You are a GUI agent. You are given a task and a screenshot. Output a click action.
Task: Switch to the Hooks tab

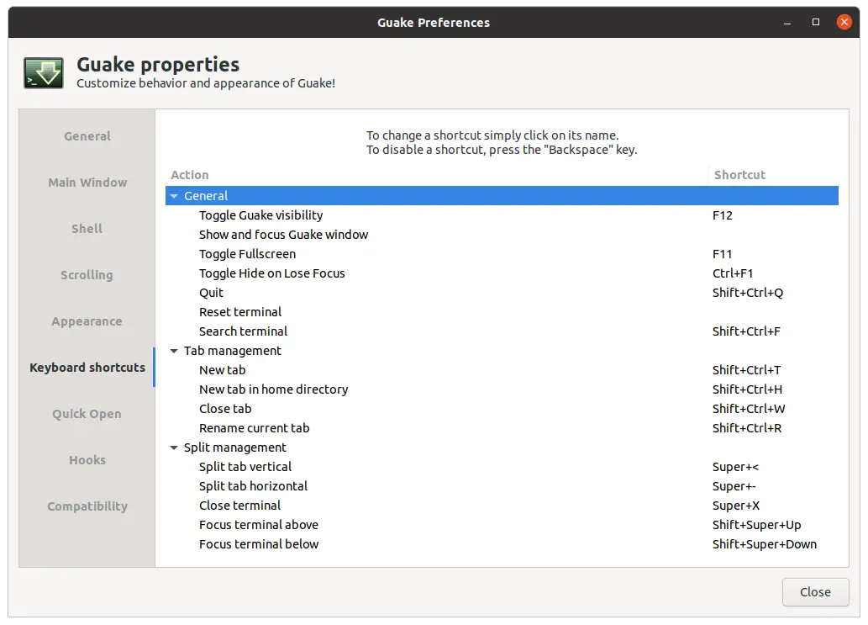coord(87,460)
